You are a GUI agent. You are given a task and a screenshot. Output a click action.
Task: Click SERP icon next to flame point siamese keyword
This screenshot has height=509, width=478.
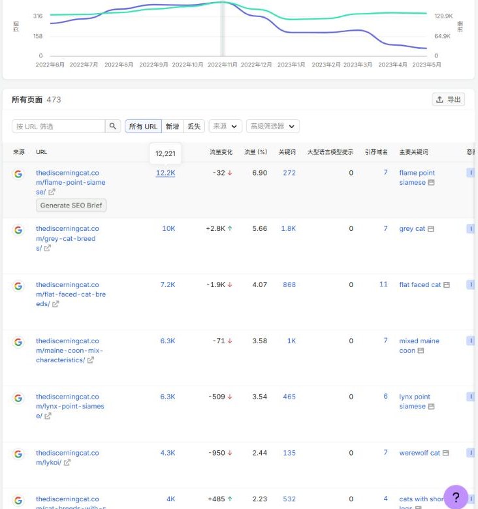[431, 183]
